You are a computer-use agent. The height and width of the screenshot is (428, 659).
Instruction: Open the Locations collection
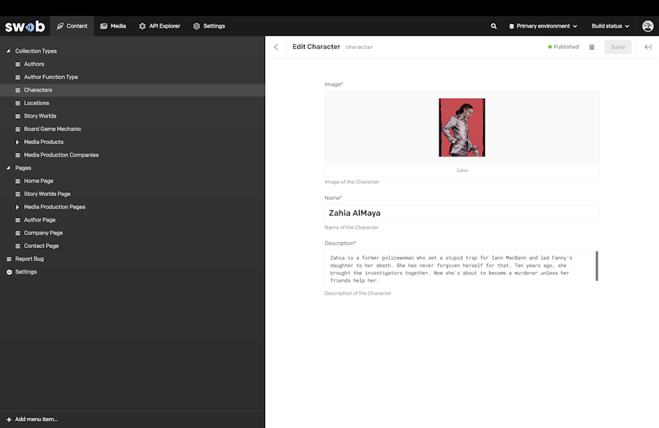[37, 103]
